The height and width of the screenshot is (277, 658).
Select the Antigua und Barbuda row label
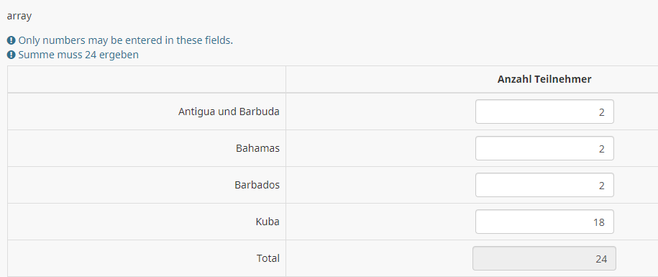point(229,112)
